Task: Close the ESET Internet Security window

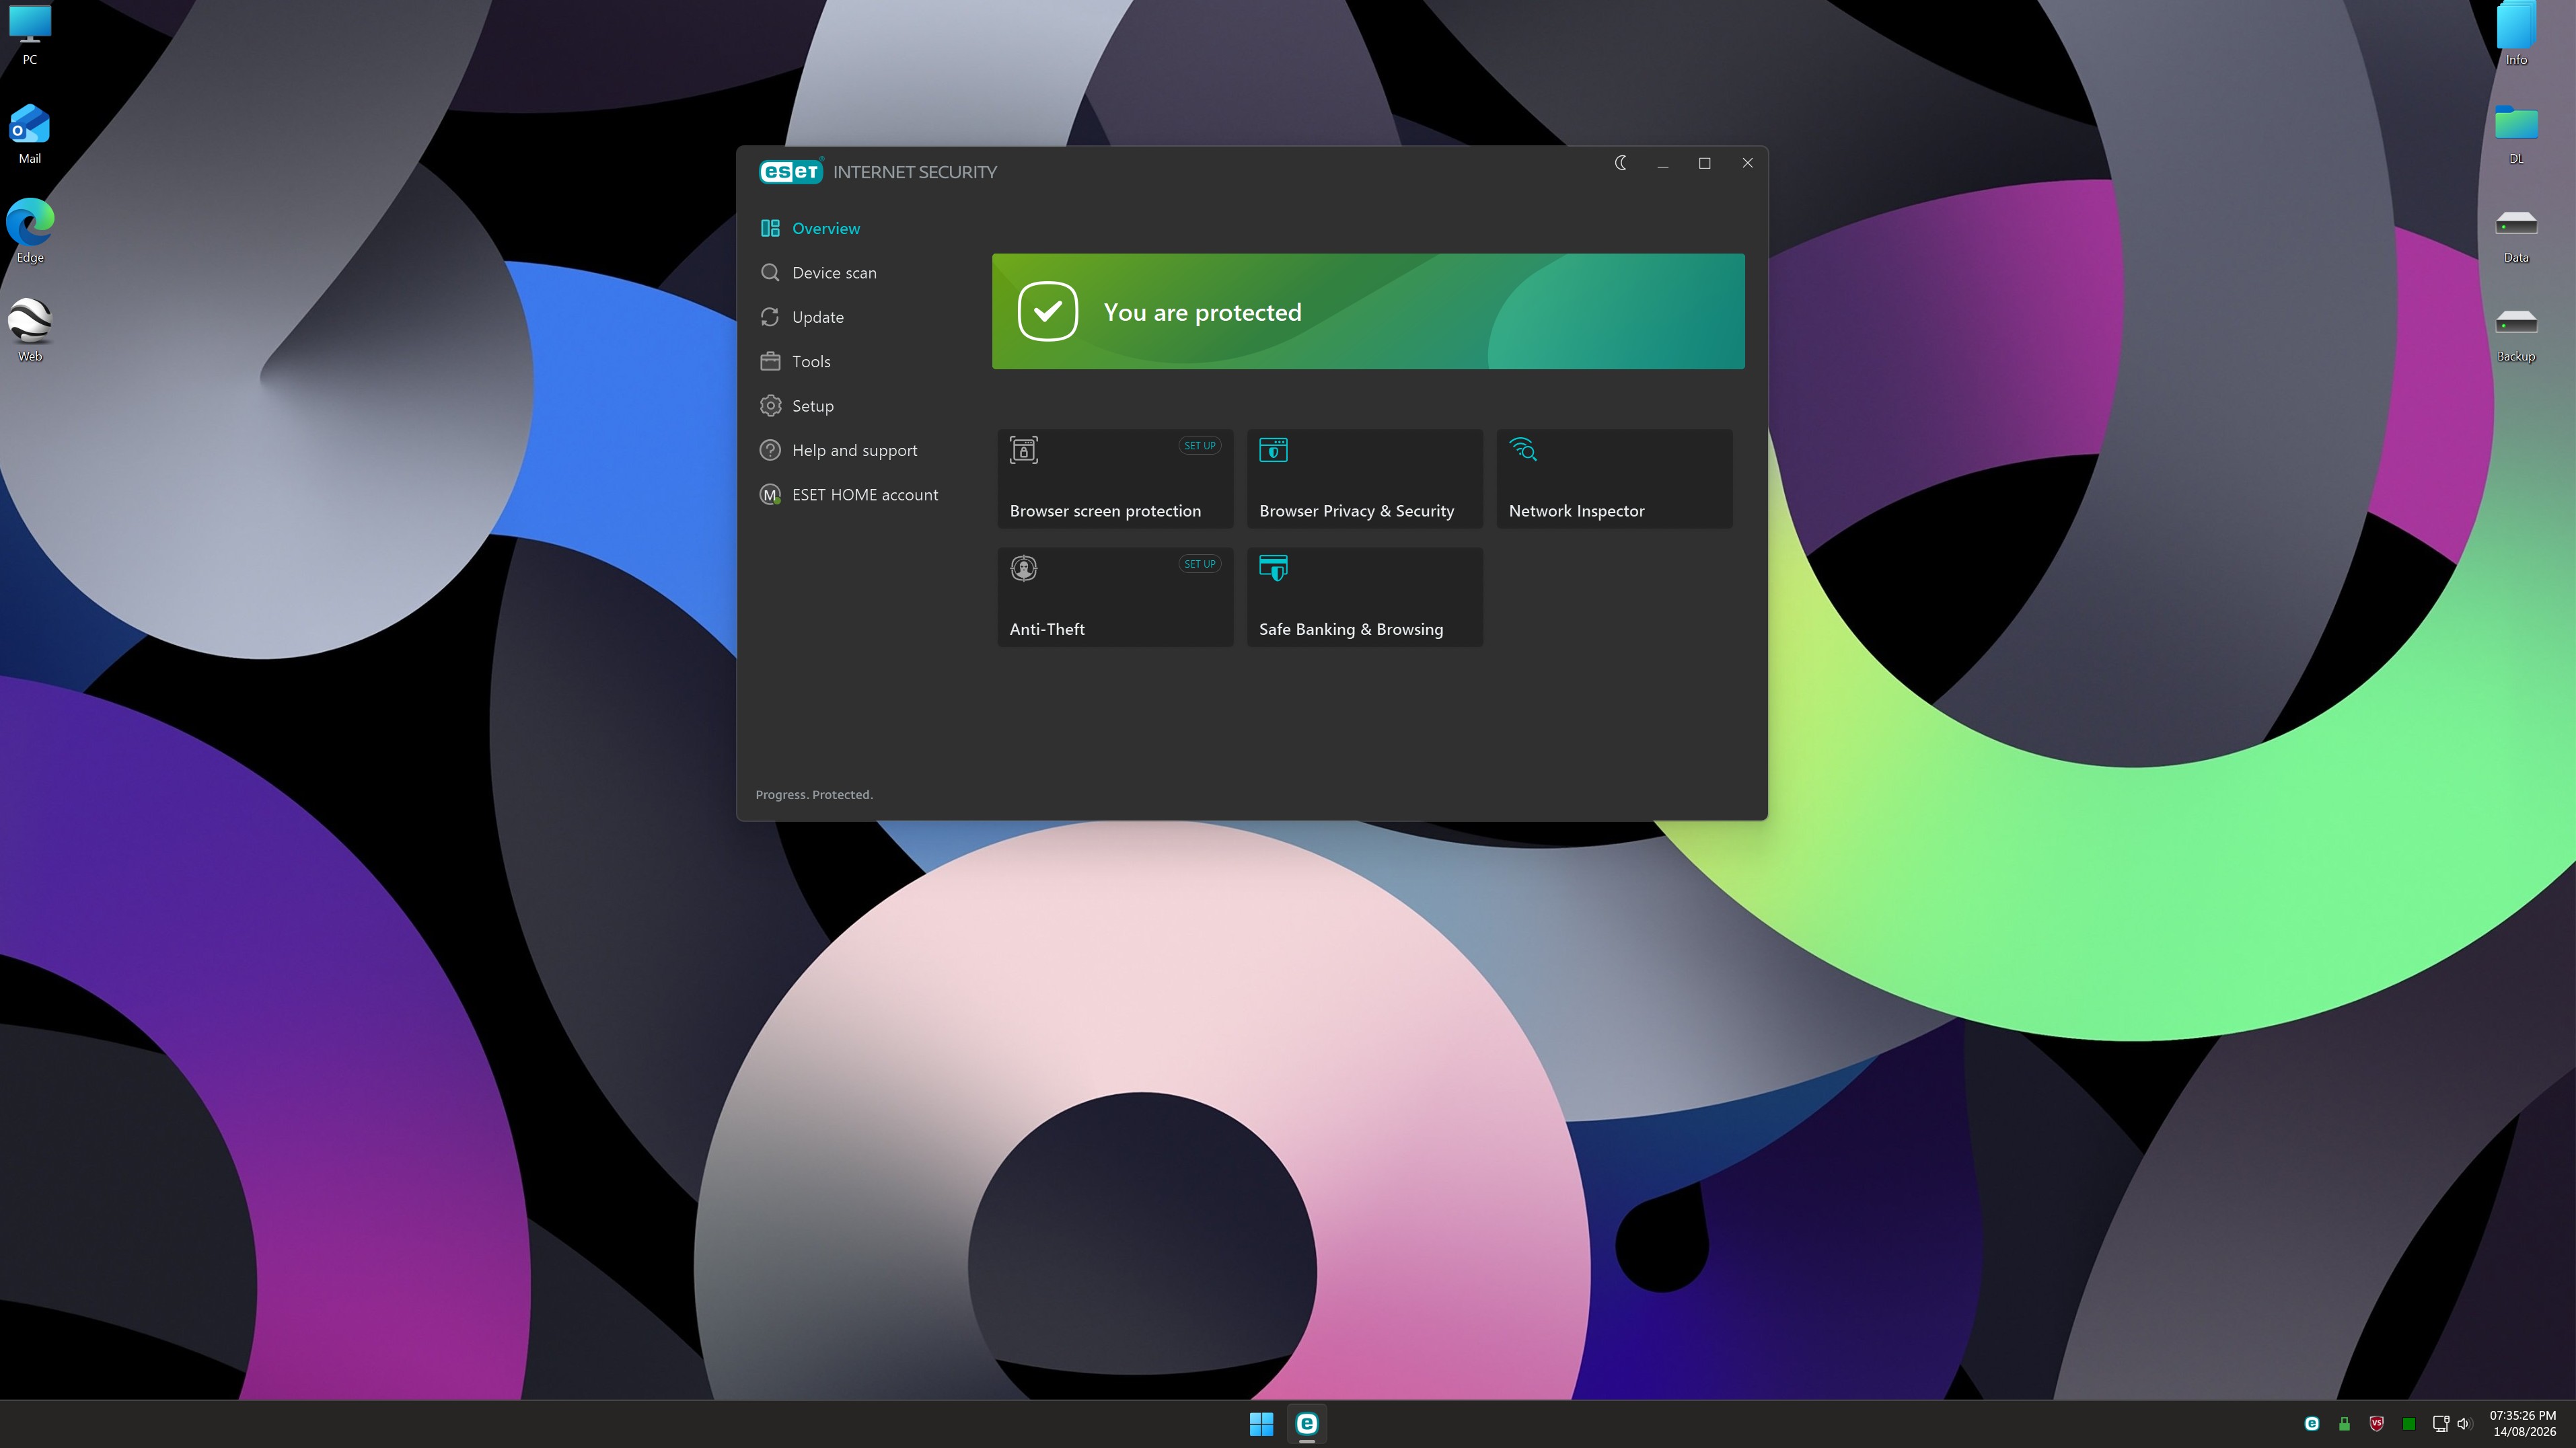Action: pyautogui.click(x=1747, y=163)
